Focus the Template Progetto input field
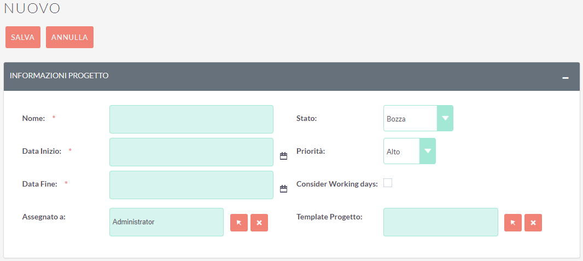The width and height of the screenshot is (583, 261). (x=441, y=222)
